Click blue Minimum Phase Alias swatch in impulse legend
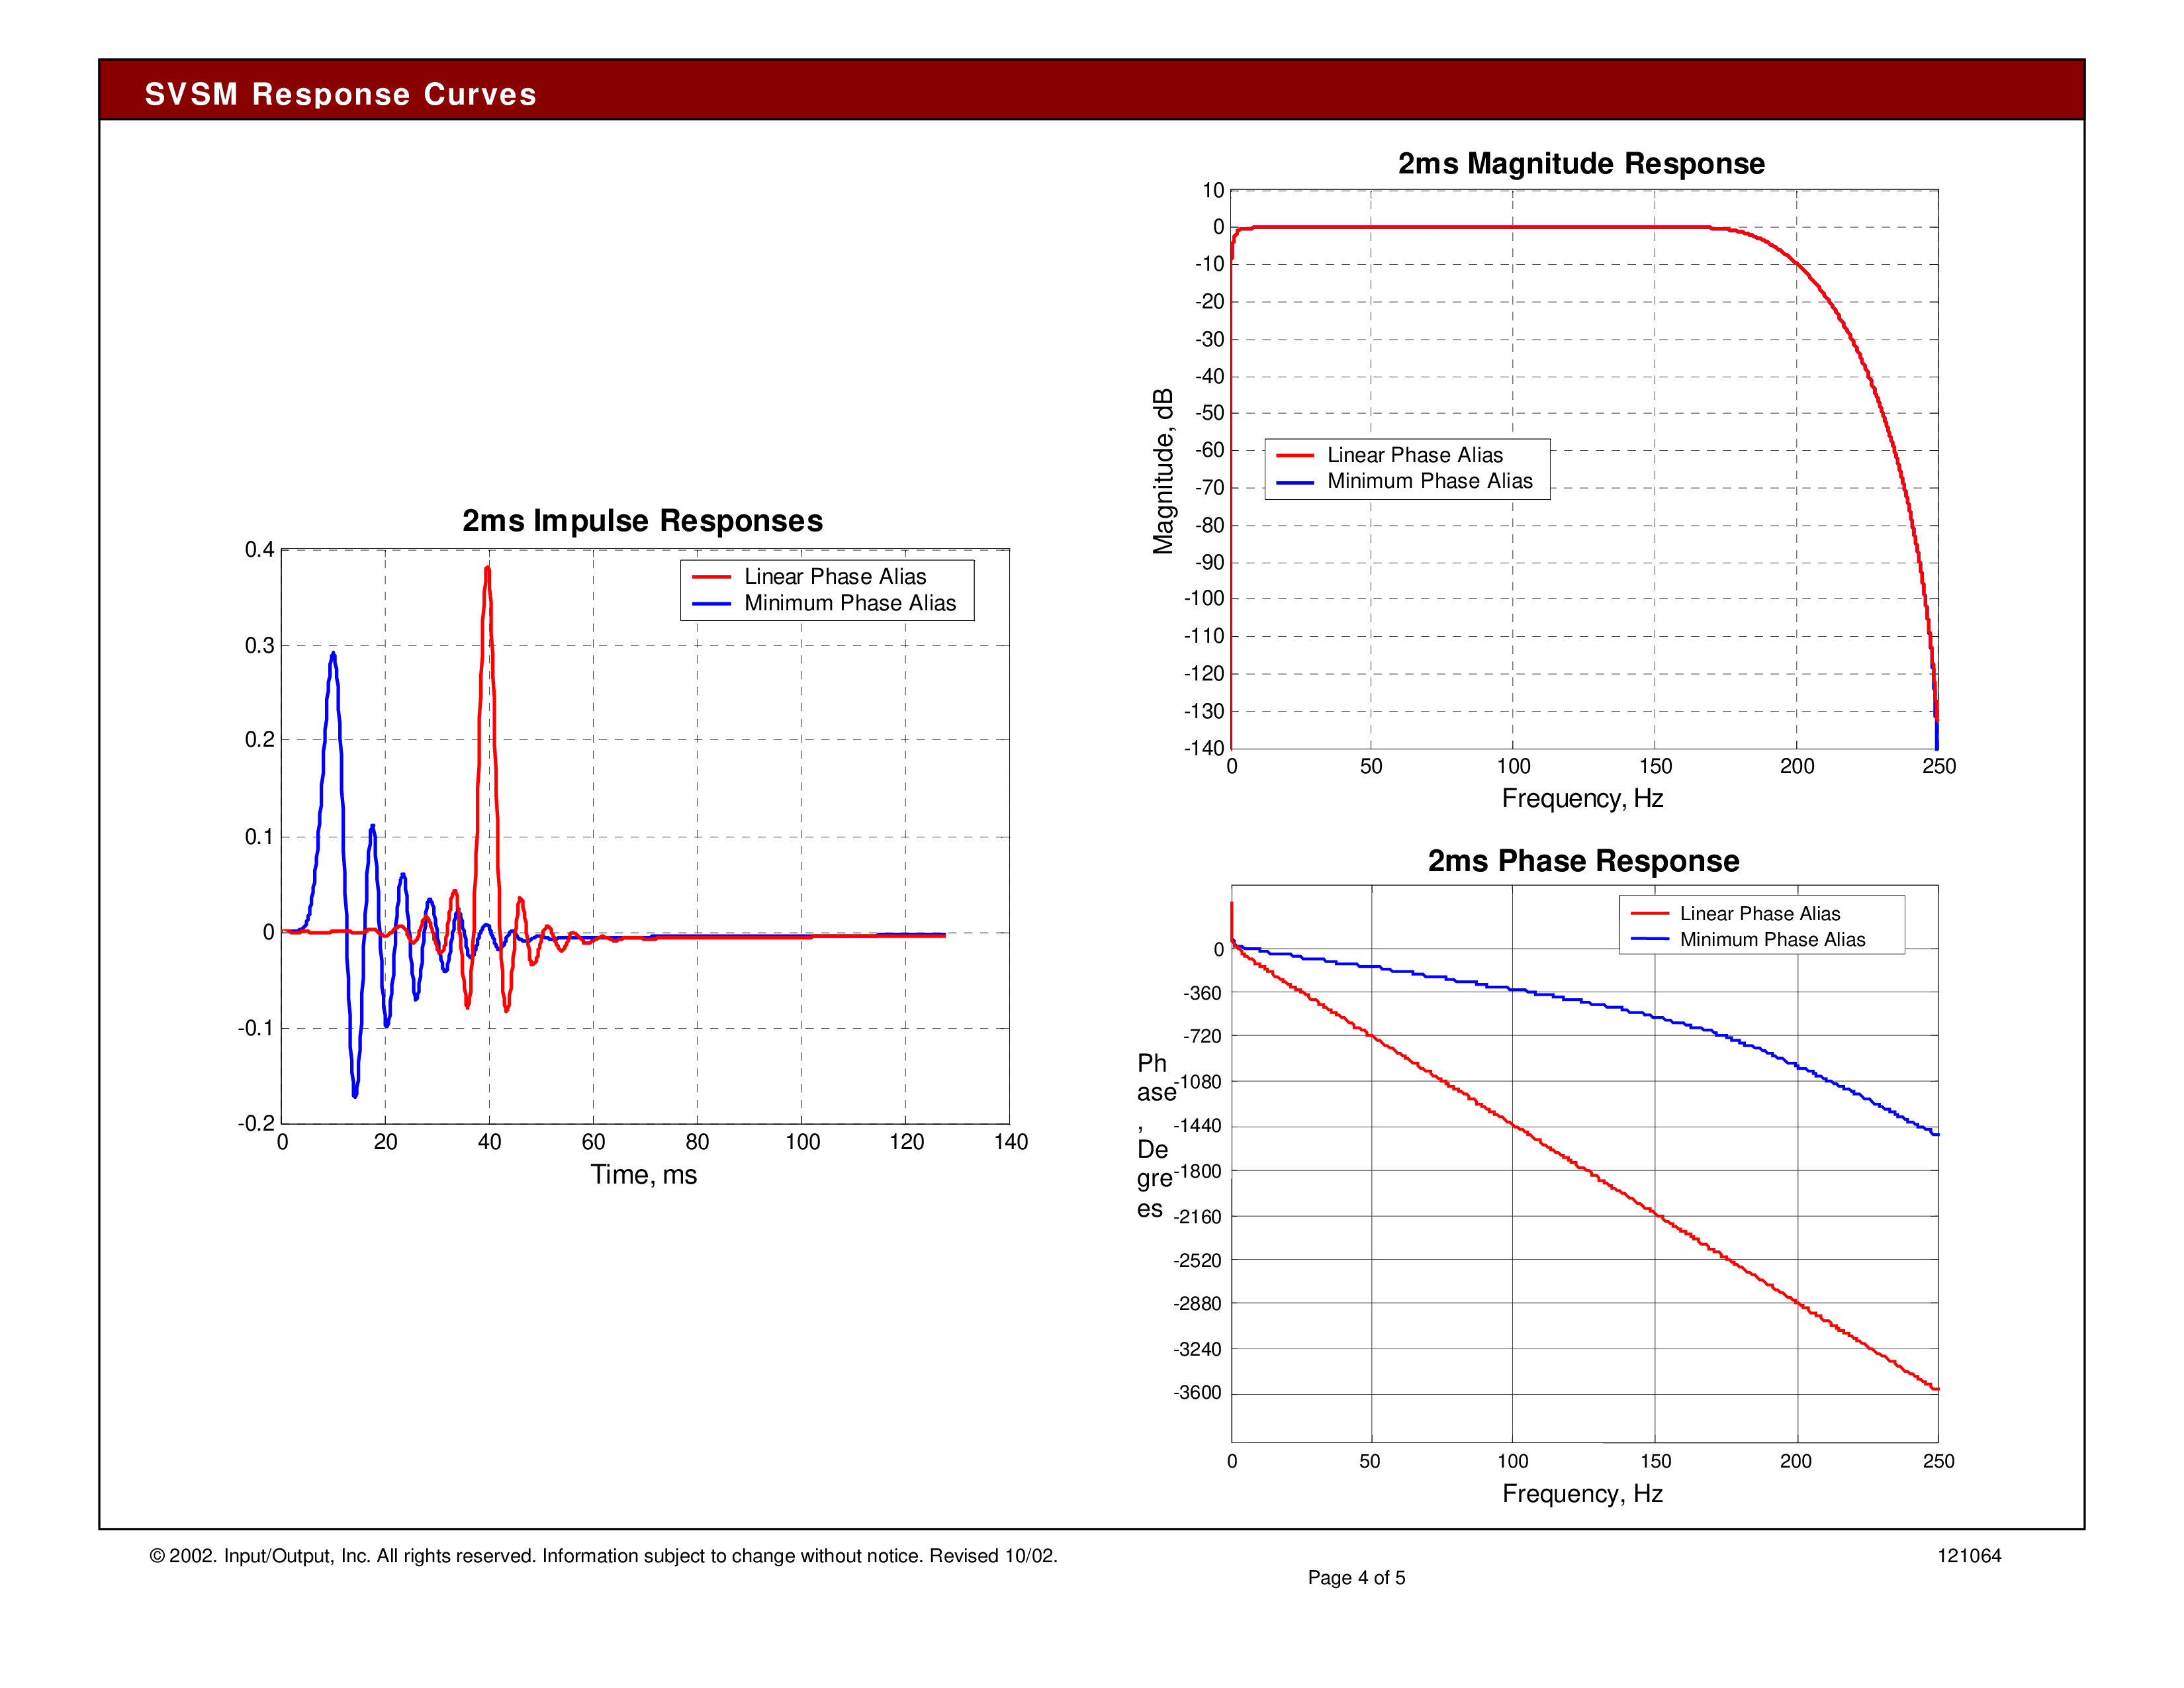 click(x=711, y=604)
